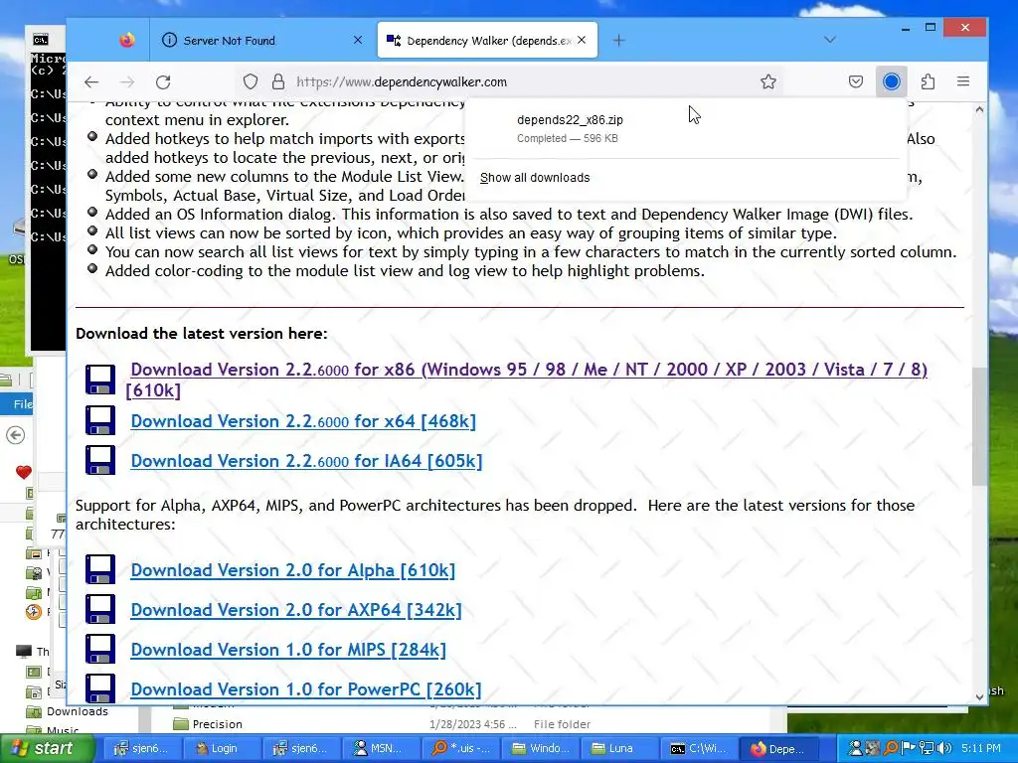
Task: Download Version 2.2.6000 for x64
Action: 303,421
